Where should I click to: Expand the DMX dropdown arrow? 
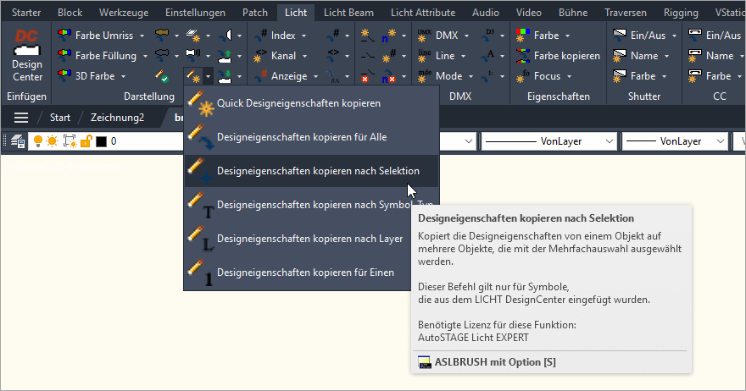pos(467,36)
